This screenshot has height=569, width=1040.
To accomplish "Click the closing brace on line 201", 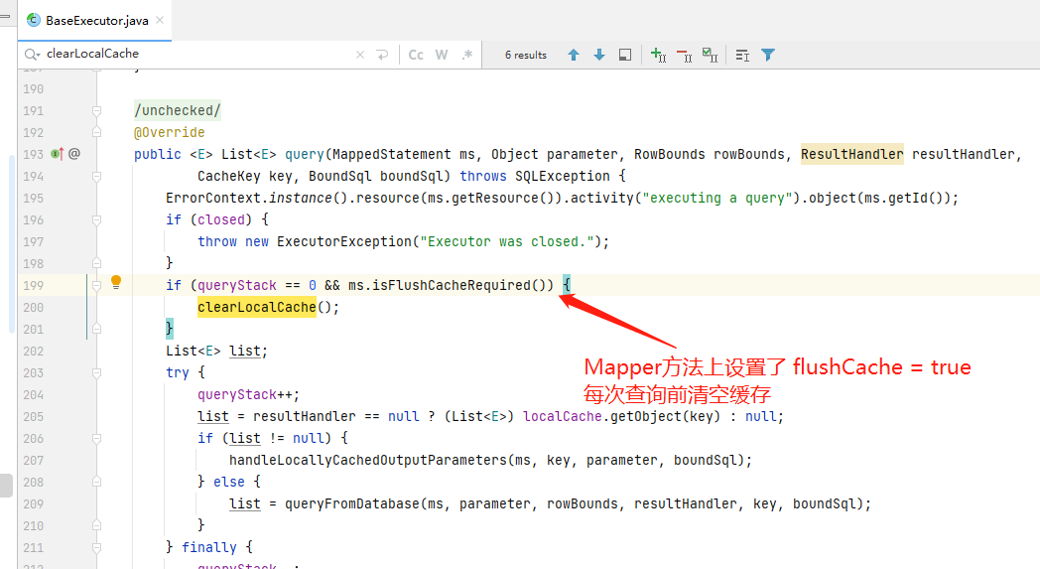I will [x=169, y=329].
